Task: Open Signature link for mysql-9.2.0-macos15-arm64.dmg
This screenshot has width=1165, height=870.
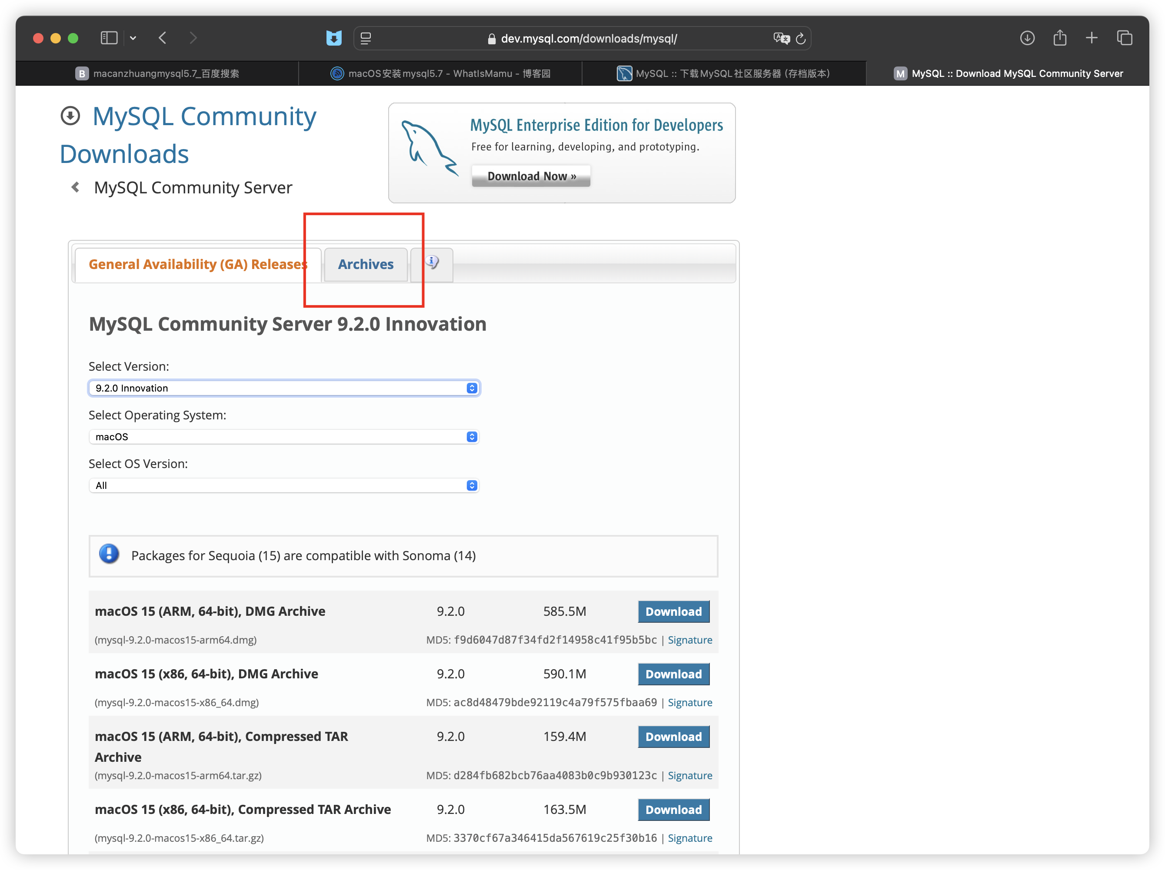Action: [x=690, y=640]
